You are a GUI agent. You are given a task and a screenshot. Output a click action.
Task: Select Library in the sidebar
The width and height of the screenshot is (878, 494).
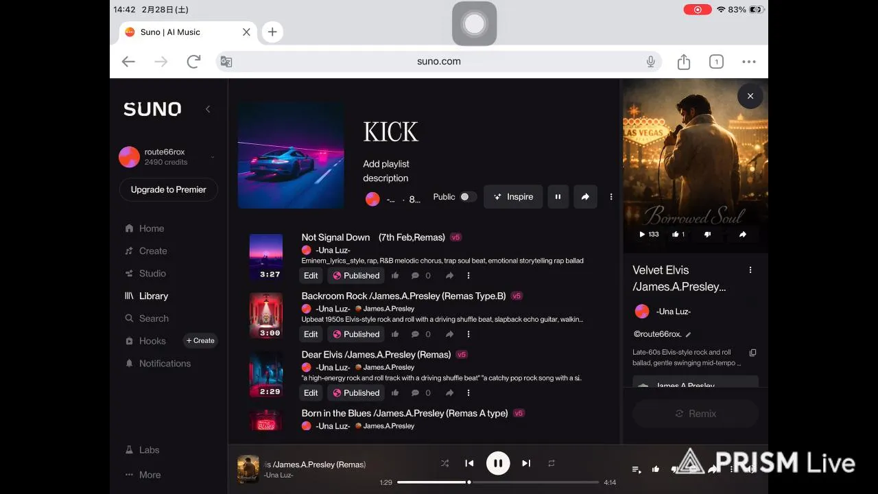coord(146,296)
